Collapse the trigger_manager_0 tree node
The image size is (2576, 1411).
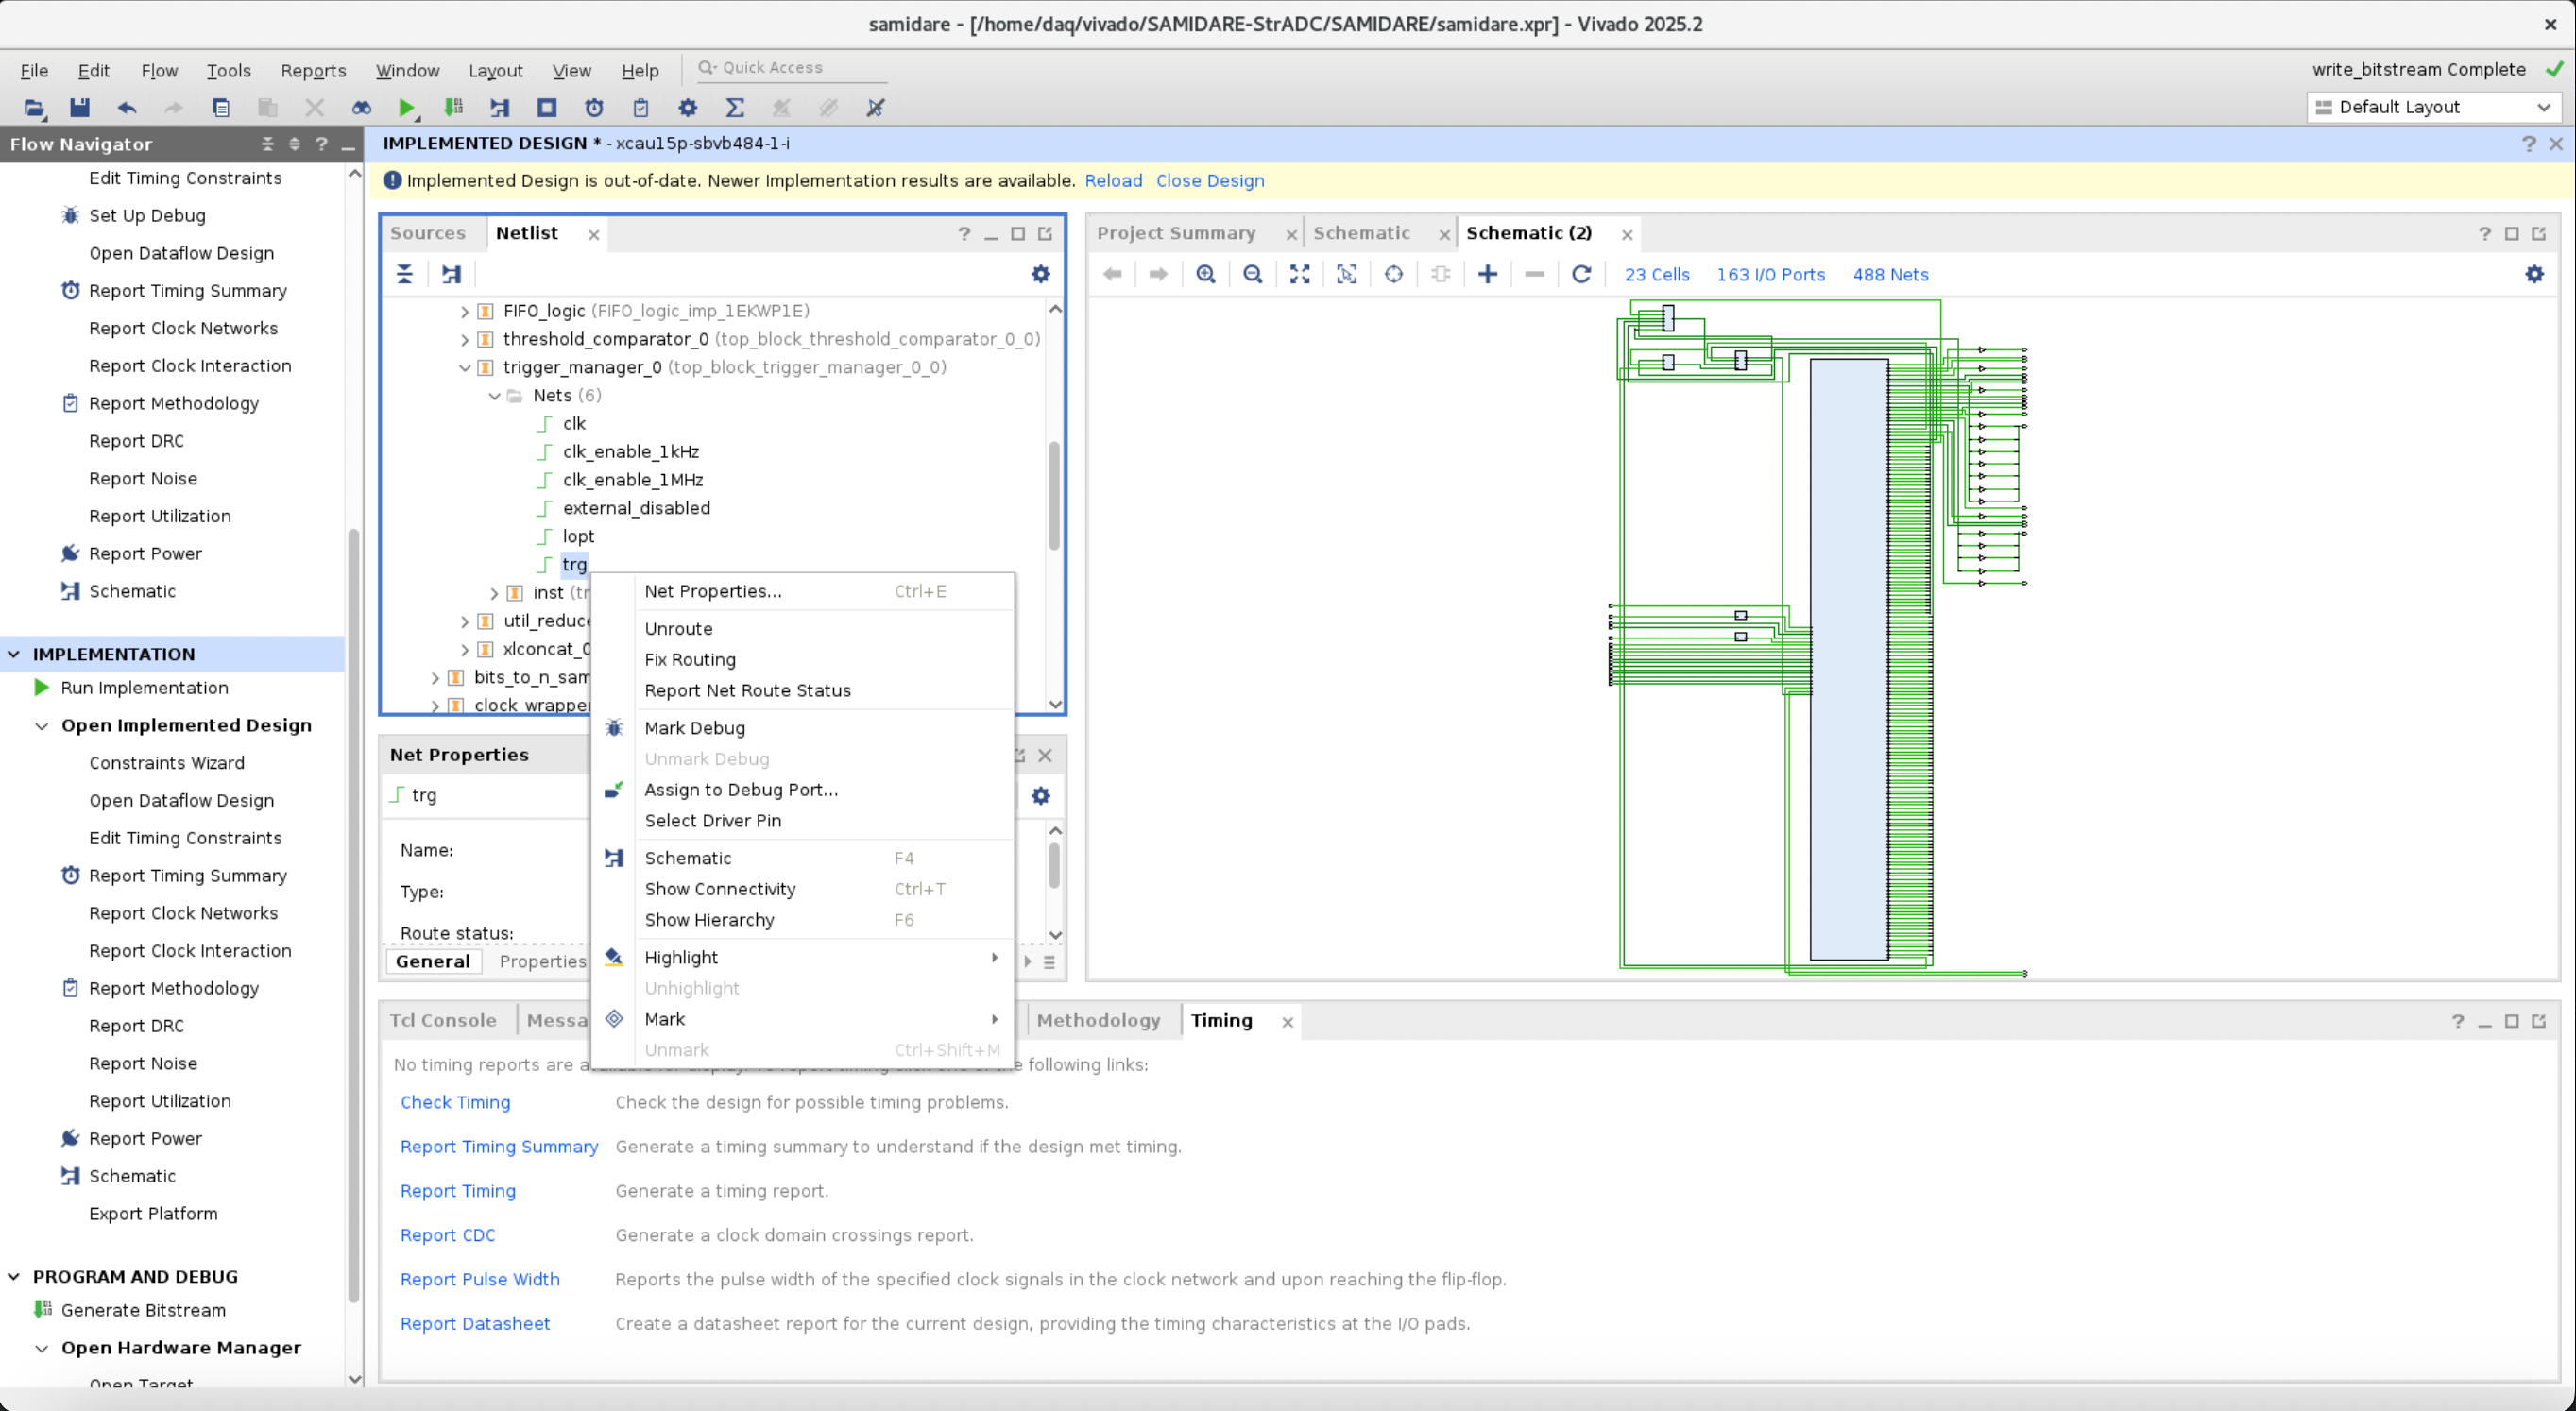[x=465, y=368]
